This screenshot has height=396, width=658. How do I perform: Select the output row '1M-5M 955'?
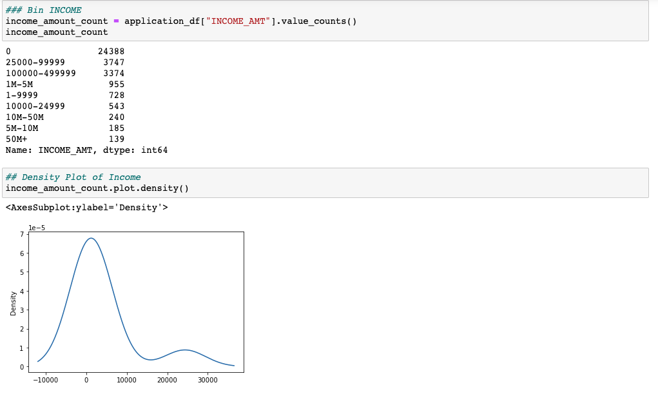(65, 84)
